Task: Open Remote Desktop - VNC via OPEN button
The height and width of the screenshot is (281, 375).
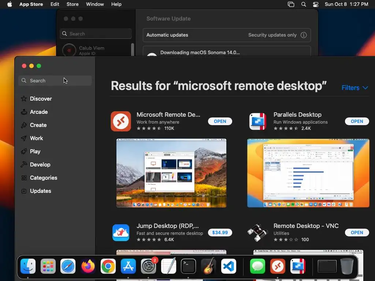Action: point(357,232)
